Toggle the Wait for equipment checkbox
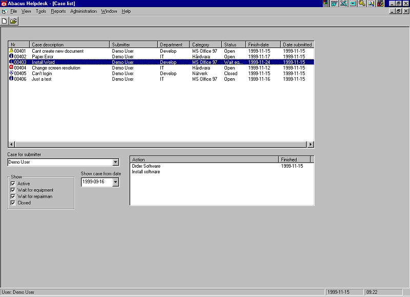This screenshot has height=297, width=410. tap(13, 190)
